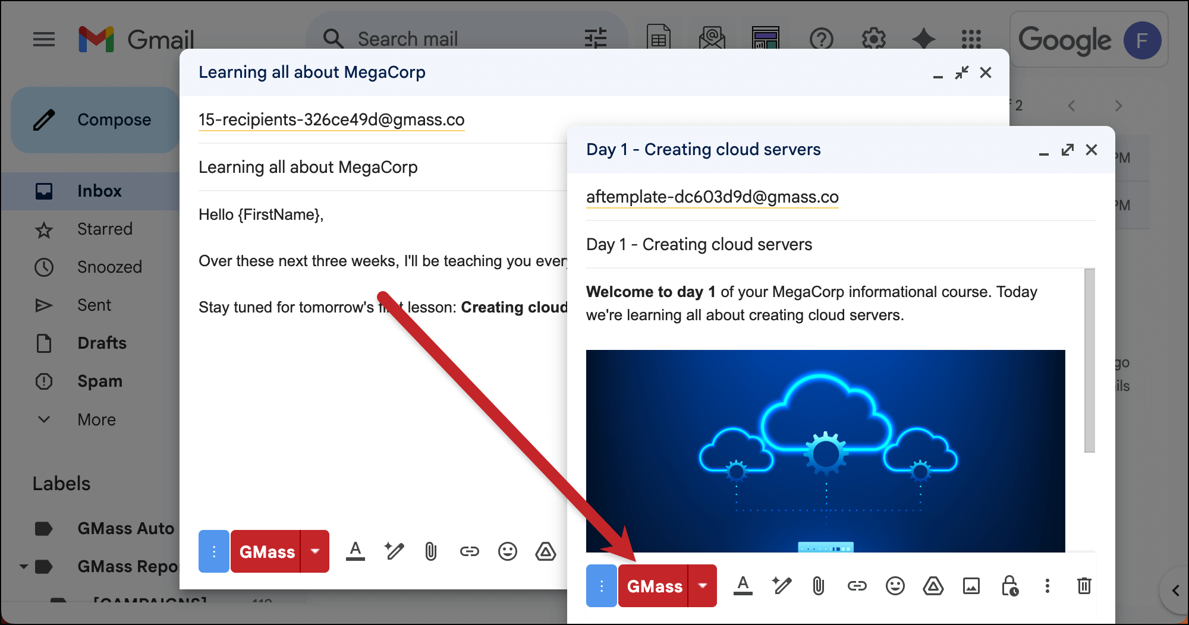Image resolution: width=1189 pixels, height=625 pixels.
Task: Insert emoji in Day 1 compose toolbar
Action: pos(895,586)
